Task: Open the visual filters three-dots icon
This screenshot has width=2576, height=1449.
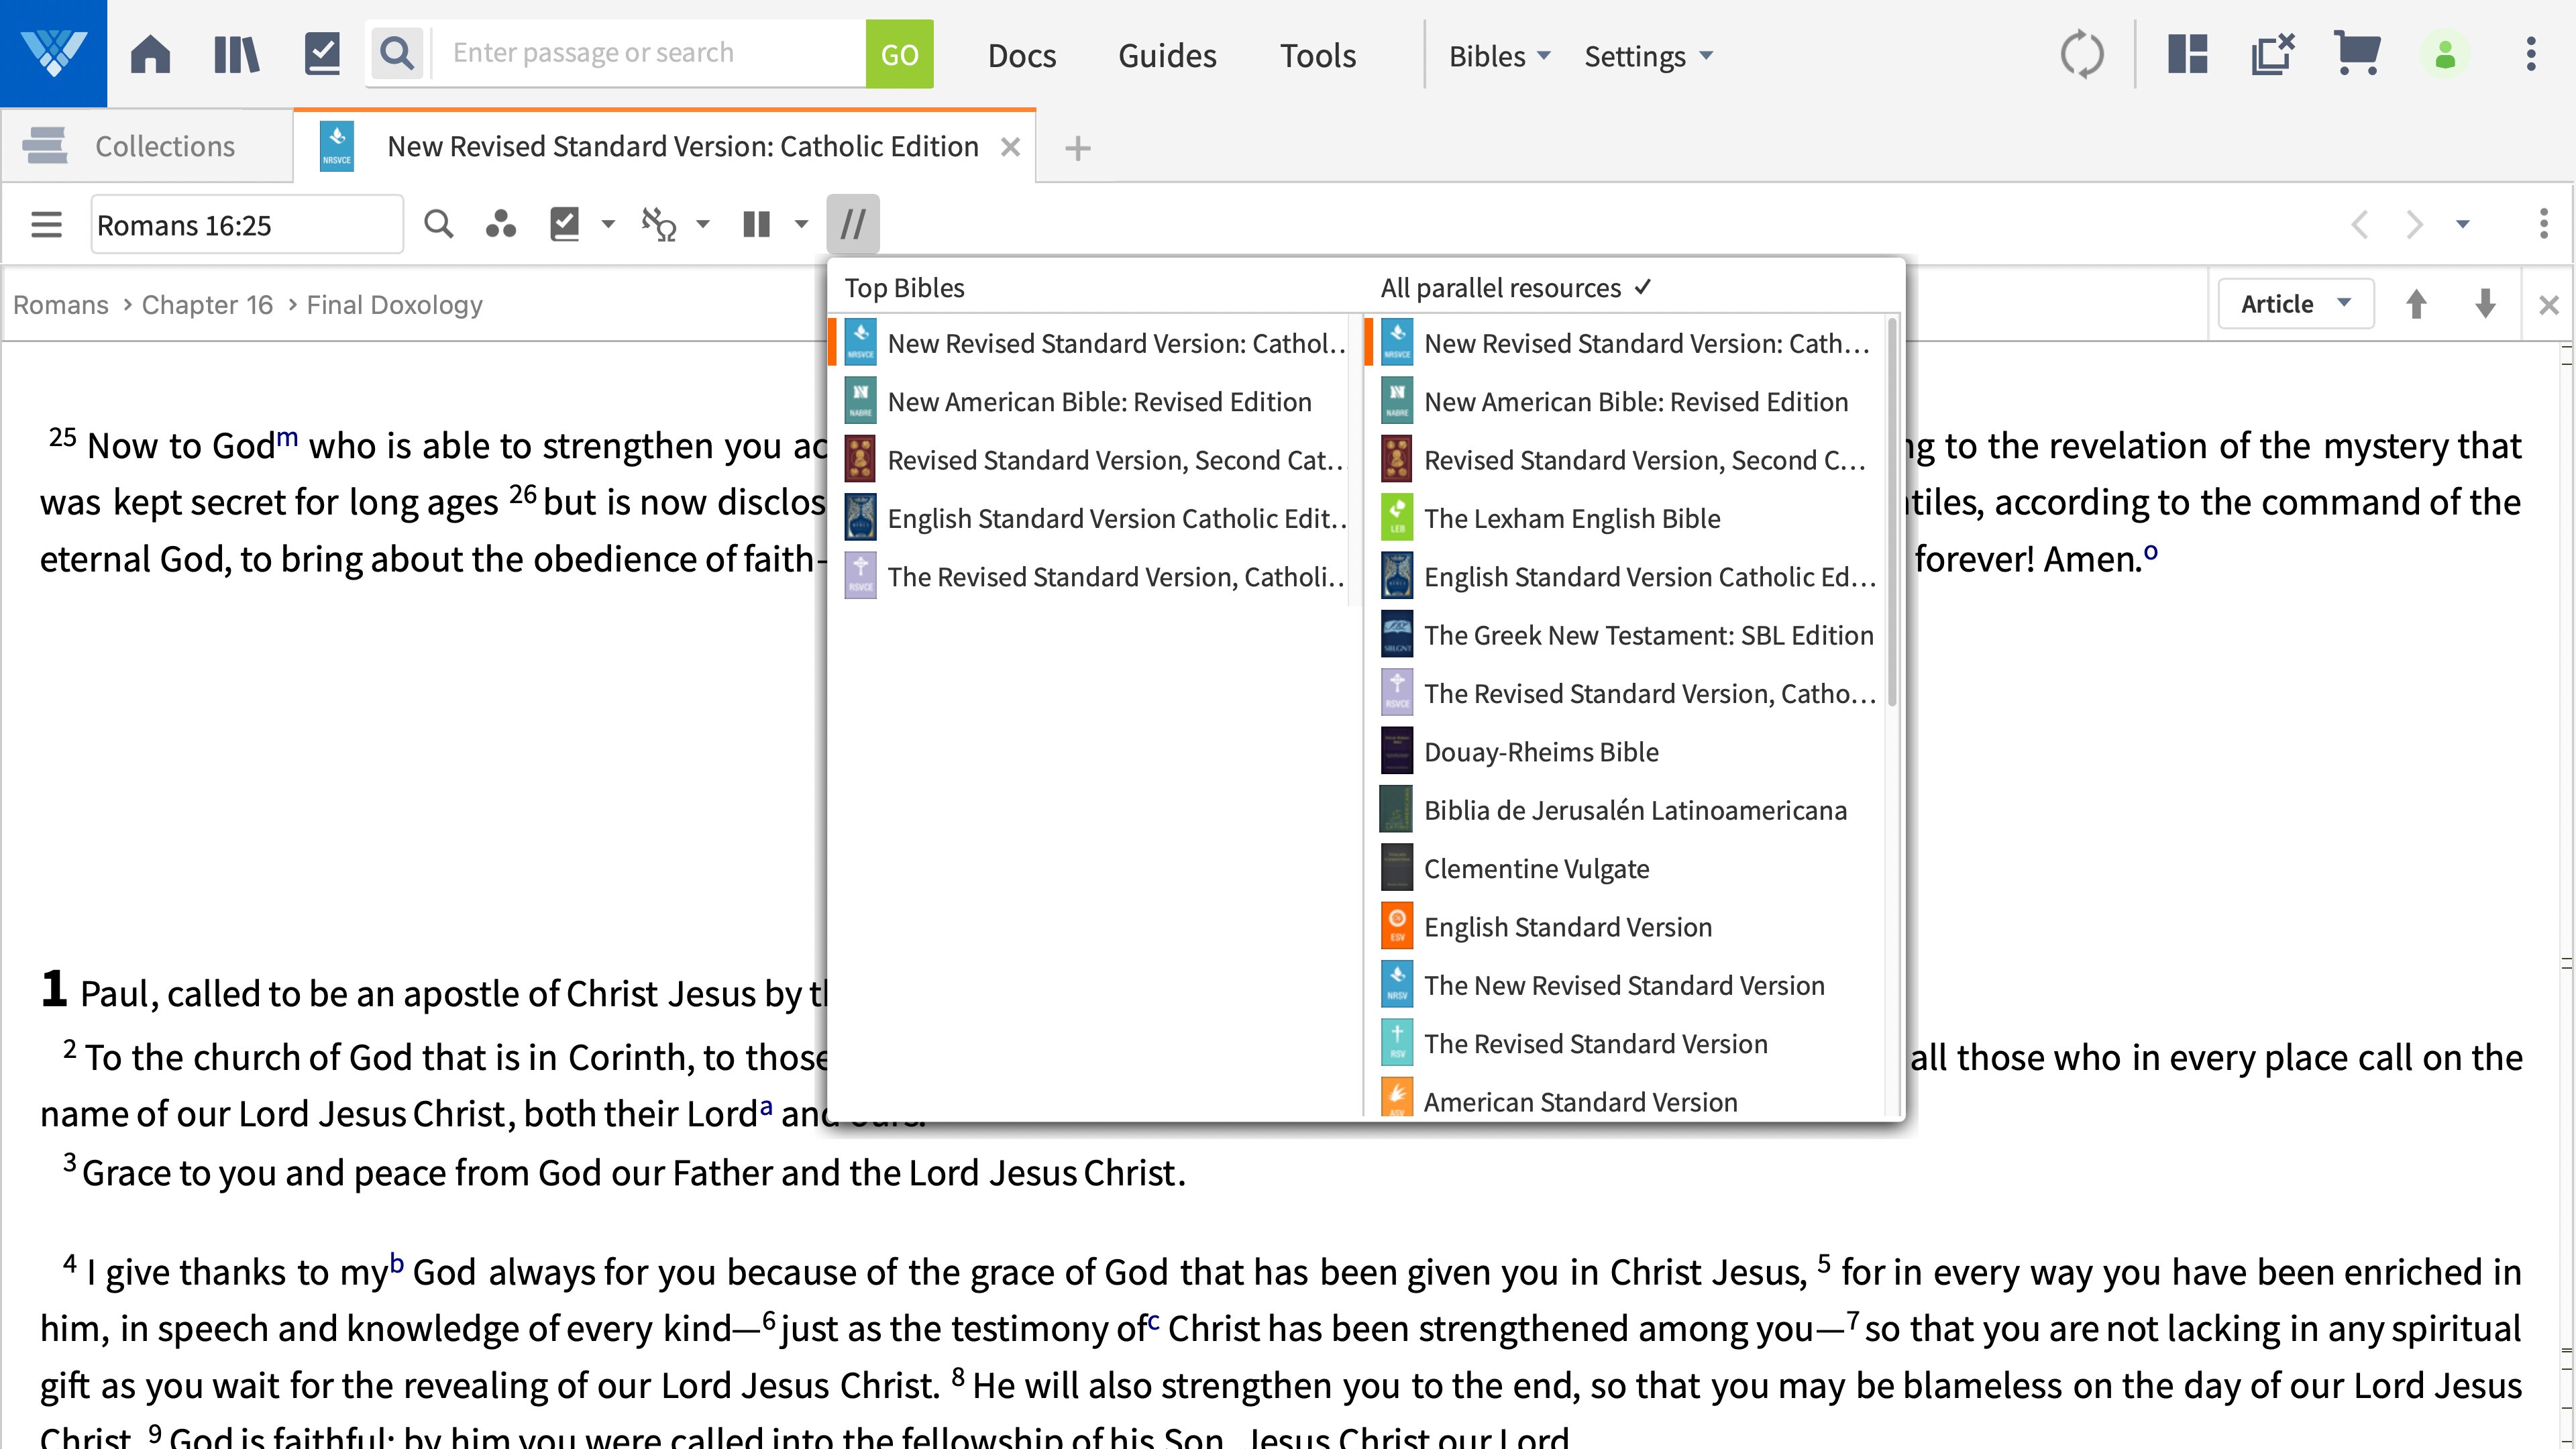Action: point(500,224)
